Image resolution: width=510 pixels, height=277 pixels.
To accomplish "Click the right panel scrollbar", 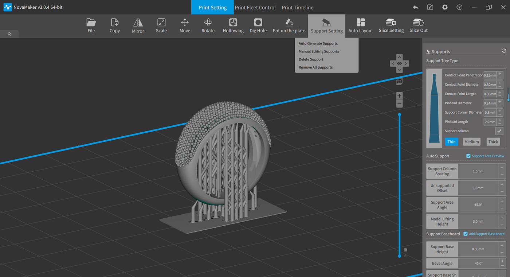I will [508, 94].
